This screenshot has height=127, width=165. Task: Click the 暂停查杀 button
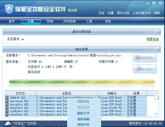(145, 58)
